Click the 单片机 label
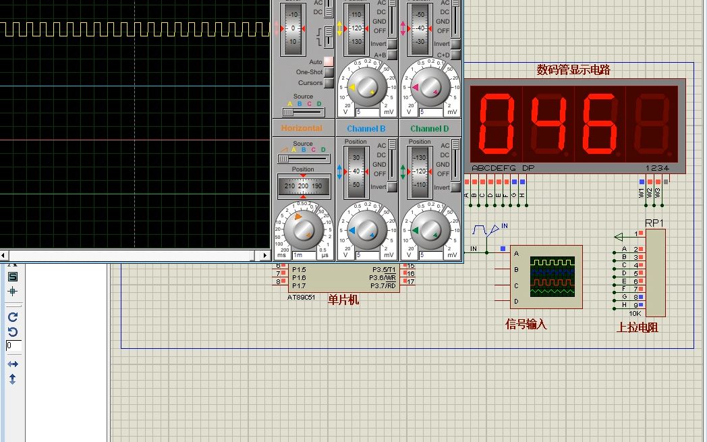 pyautogui.click(x=343, y=300)
